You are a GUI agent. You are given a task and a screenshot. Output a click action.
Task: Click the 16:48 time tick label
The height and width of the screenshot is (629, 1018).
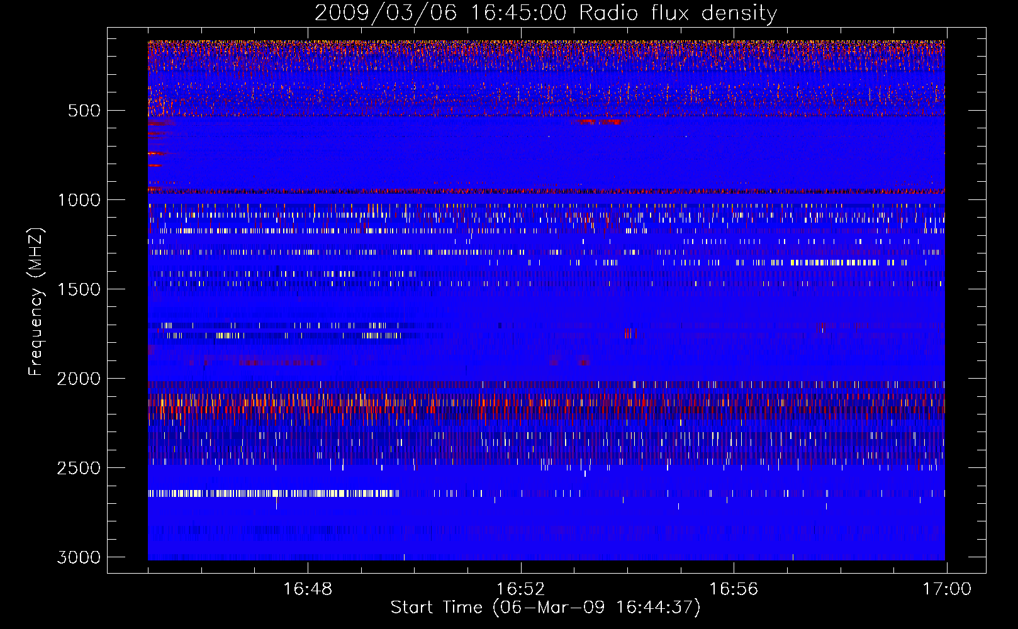click(x=308, y=589)
